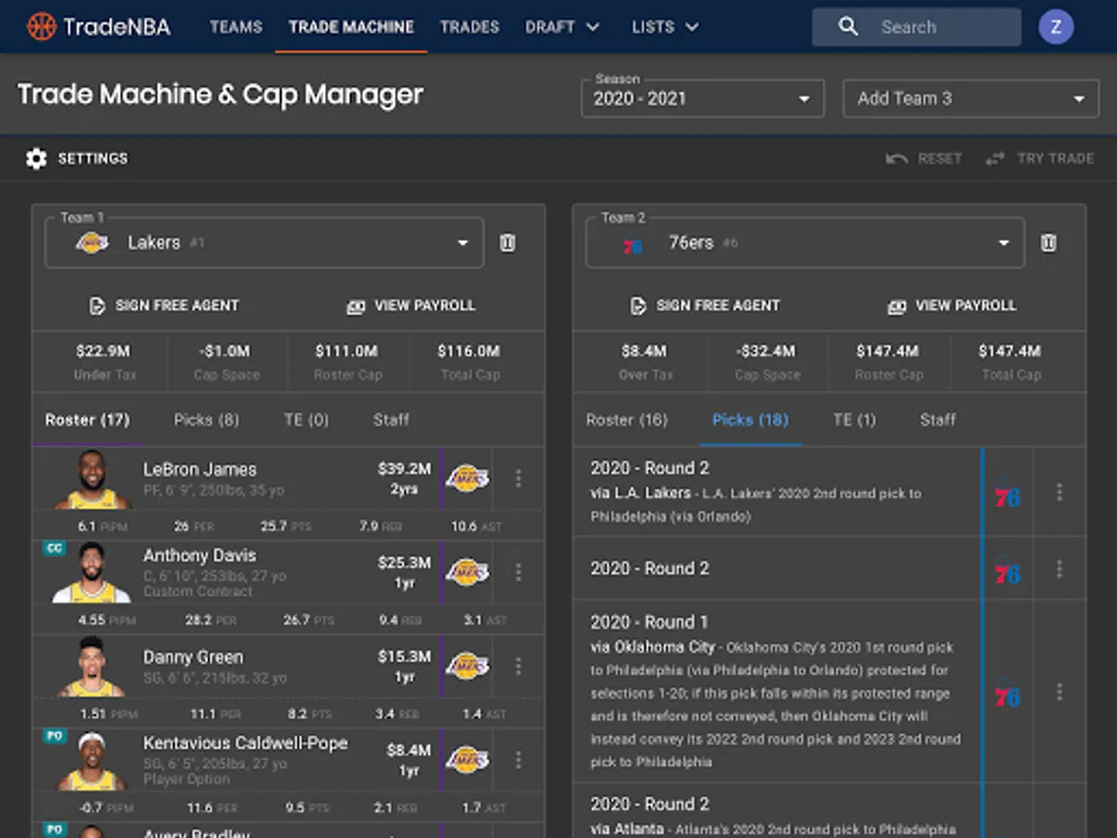Open Anthony Davis row three-dot menu
1117x838 pixels.
coord(518,573)
